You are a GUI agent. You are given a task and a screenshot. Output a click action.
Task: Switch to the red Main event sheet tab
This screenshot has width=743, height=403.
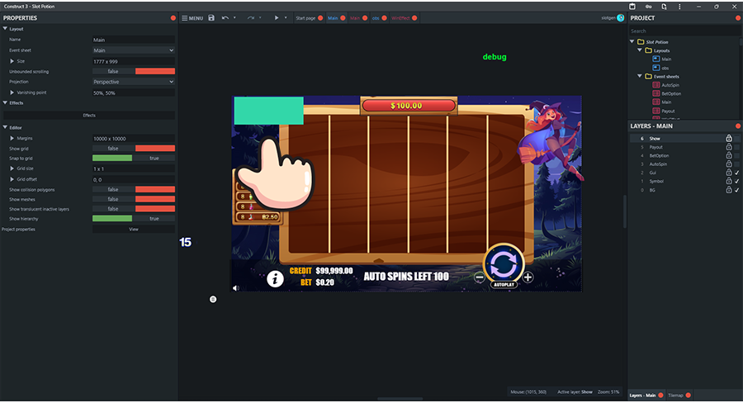point(355,18)
